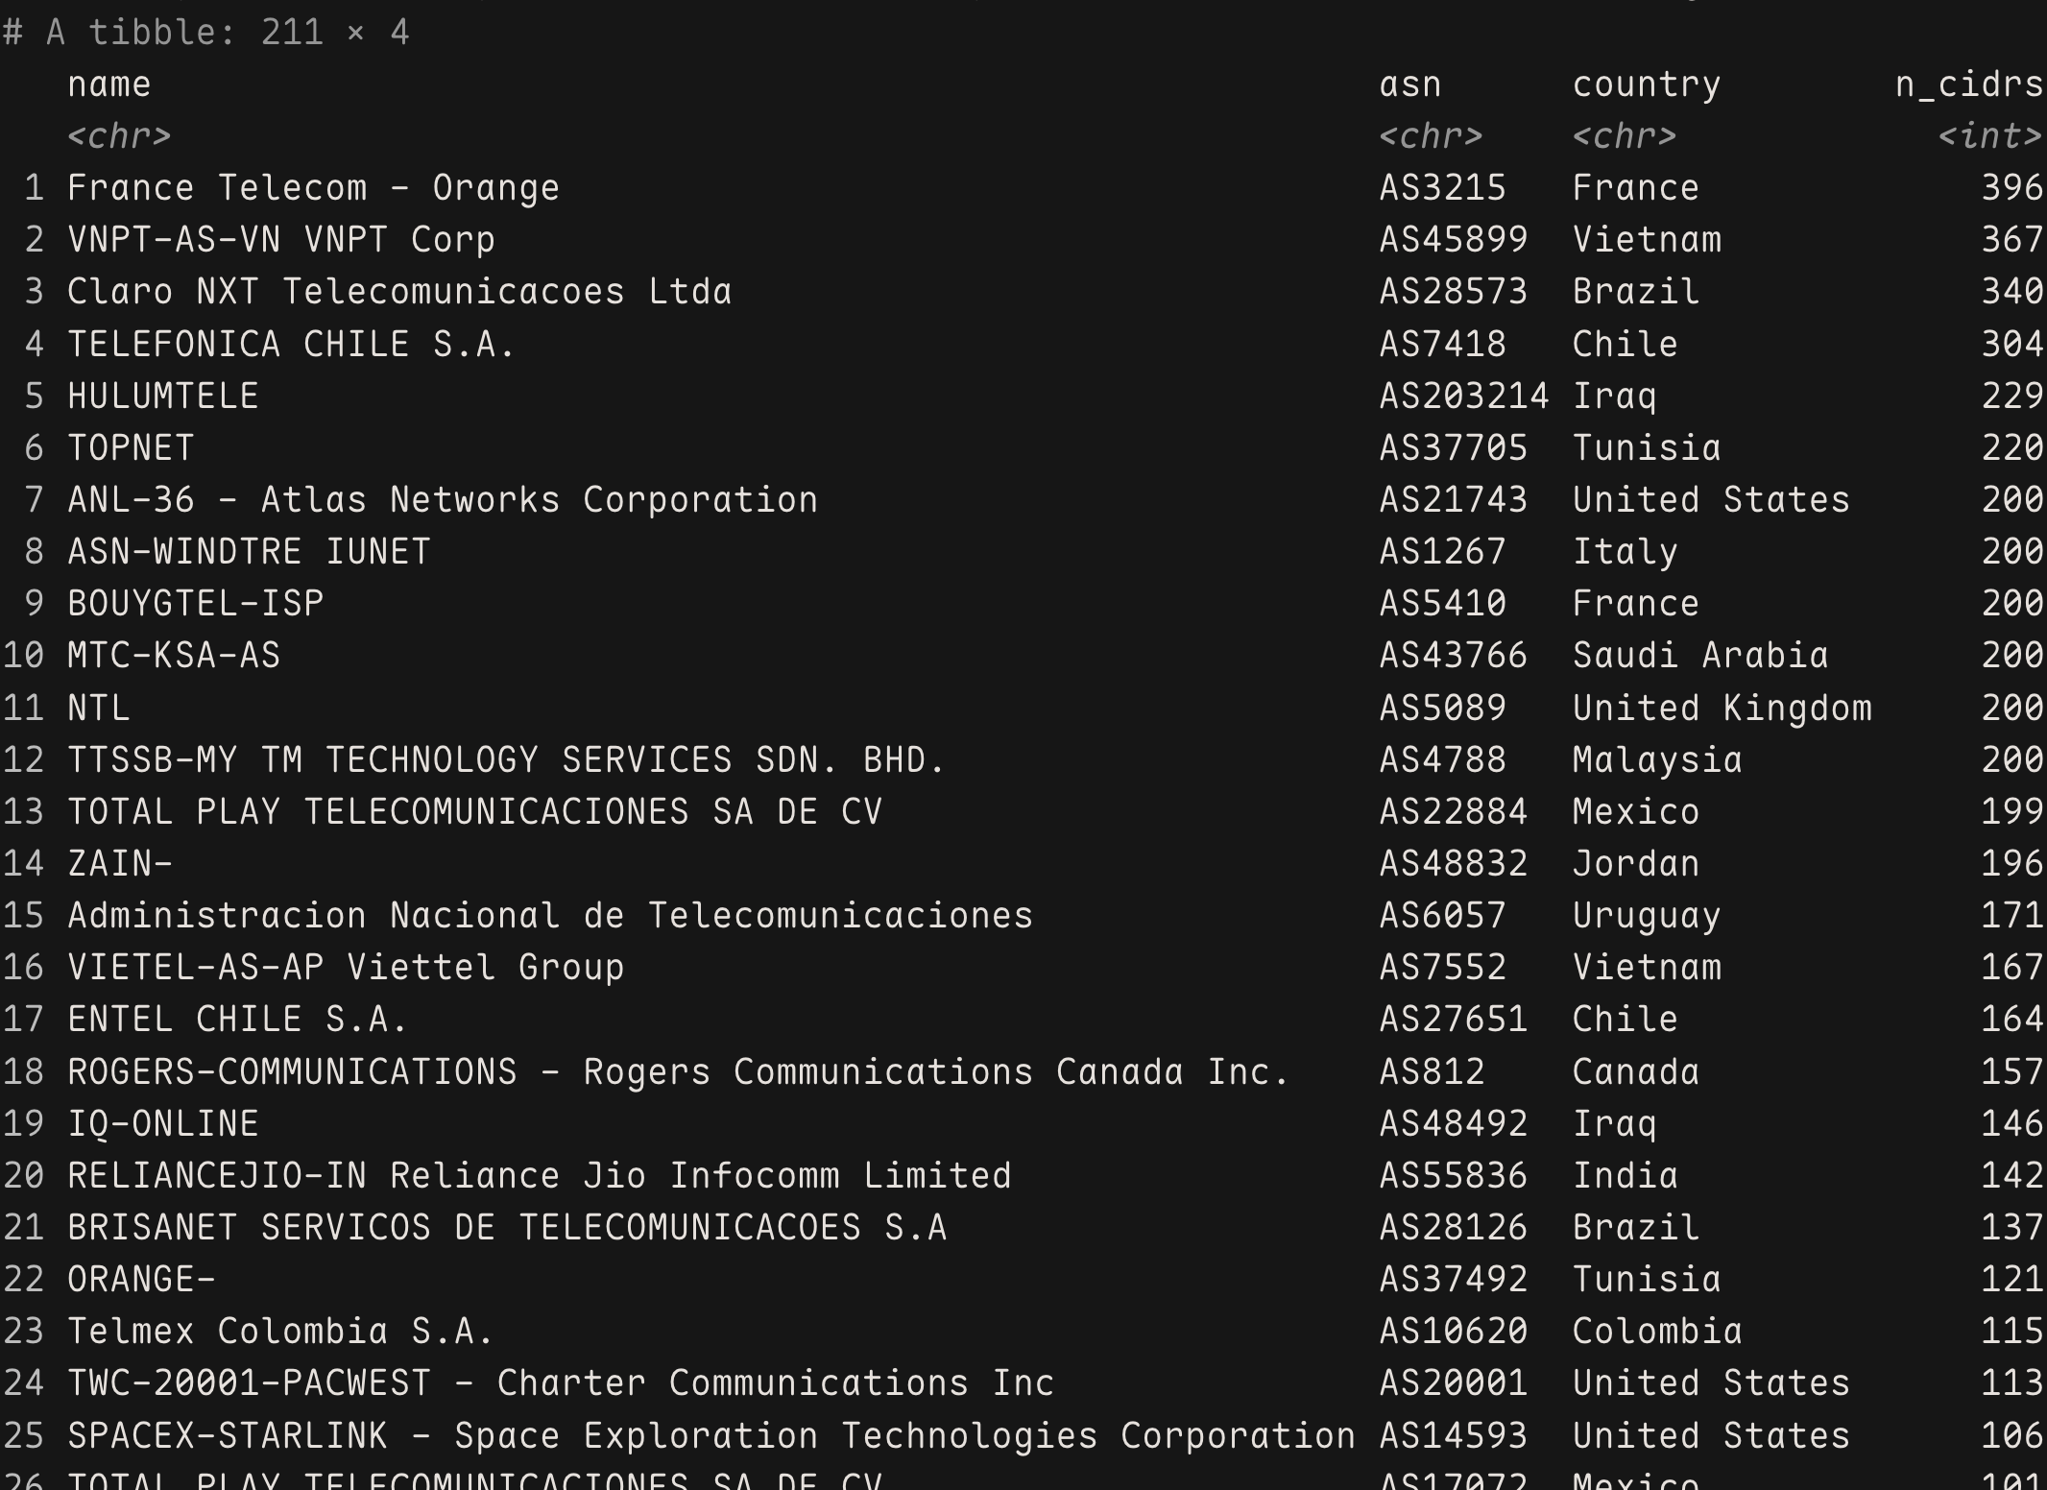Viewport: 2047px width, 1490px height.
Task: Select the name 'France Telecom - Orange'
Action: (x=313, y=188)
